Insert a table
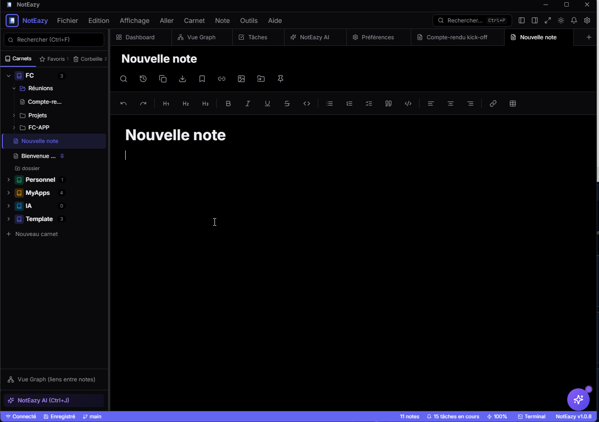 (513, 104)
